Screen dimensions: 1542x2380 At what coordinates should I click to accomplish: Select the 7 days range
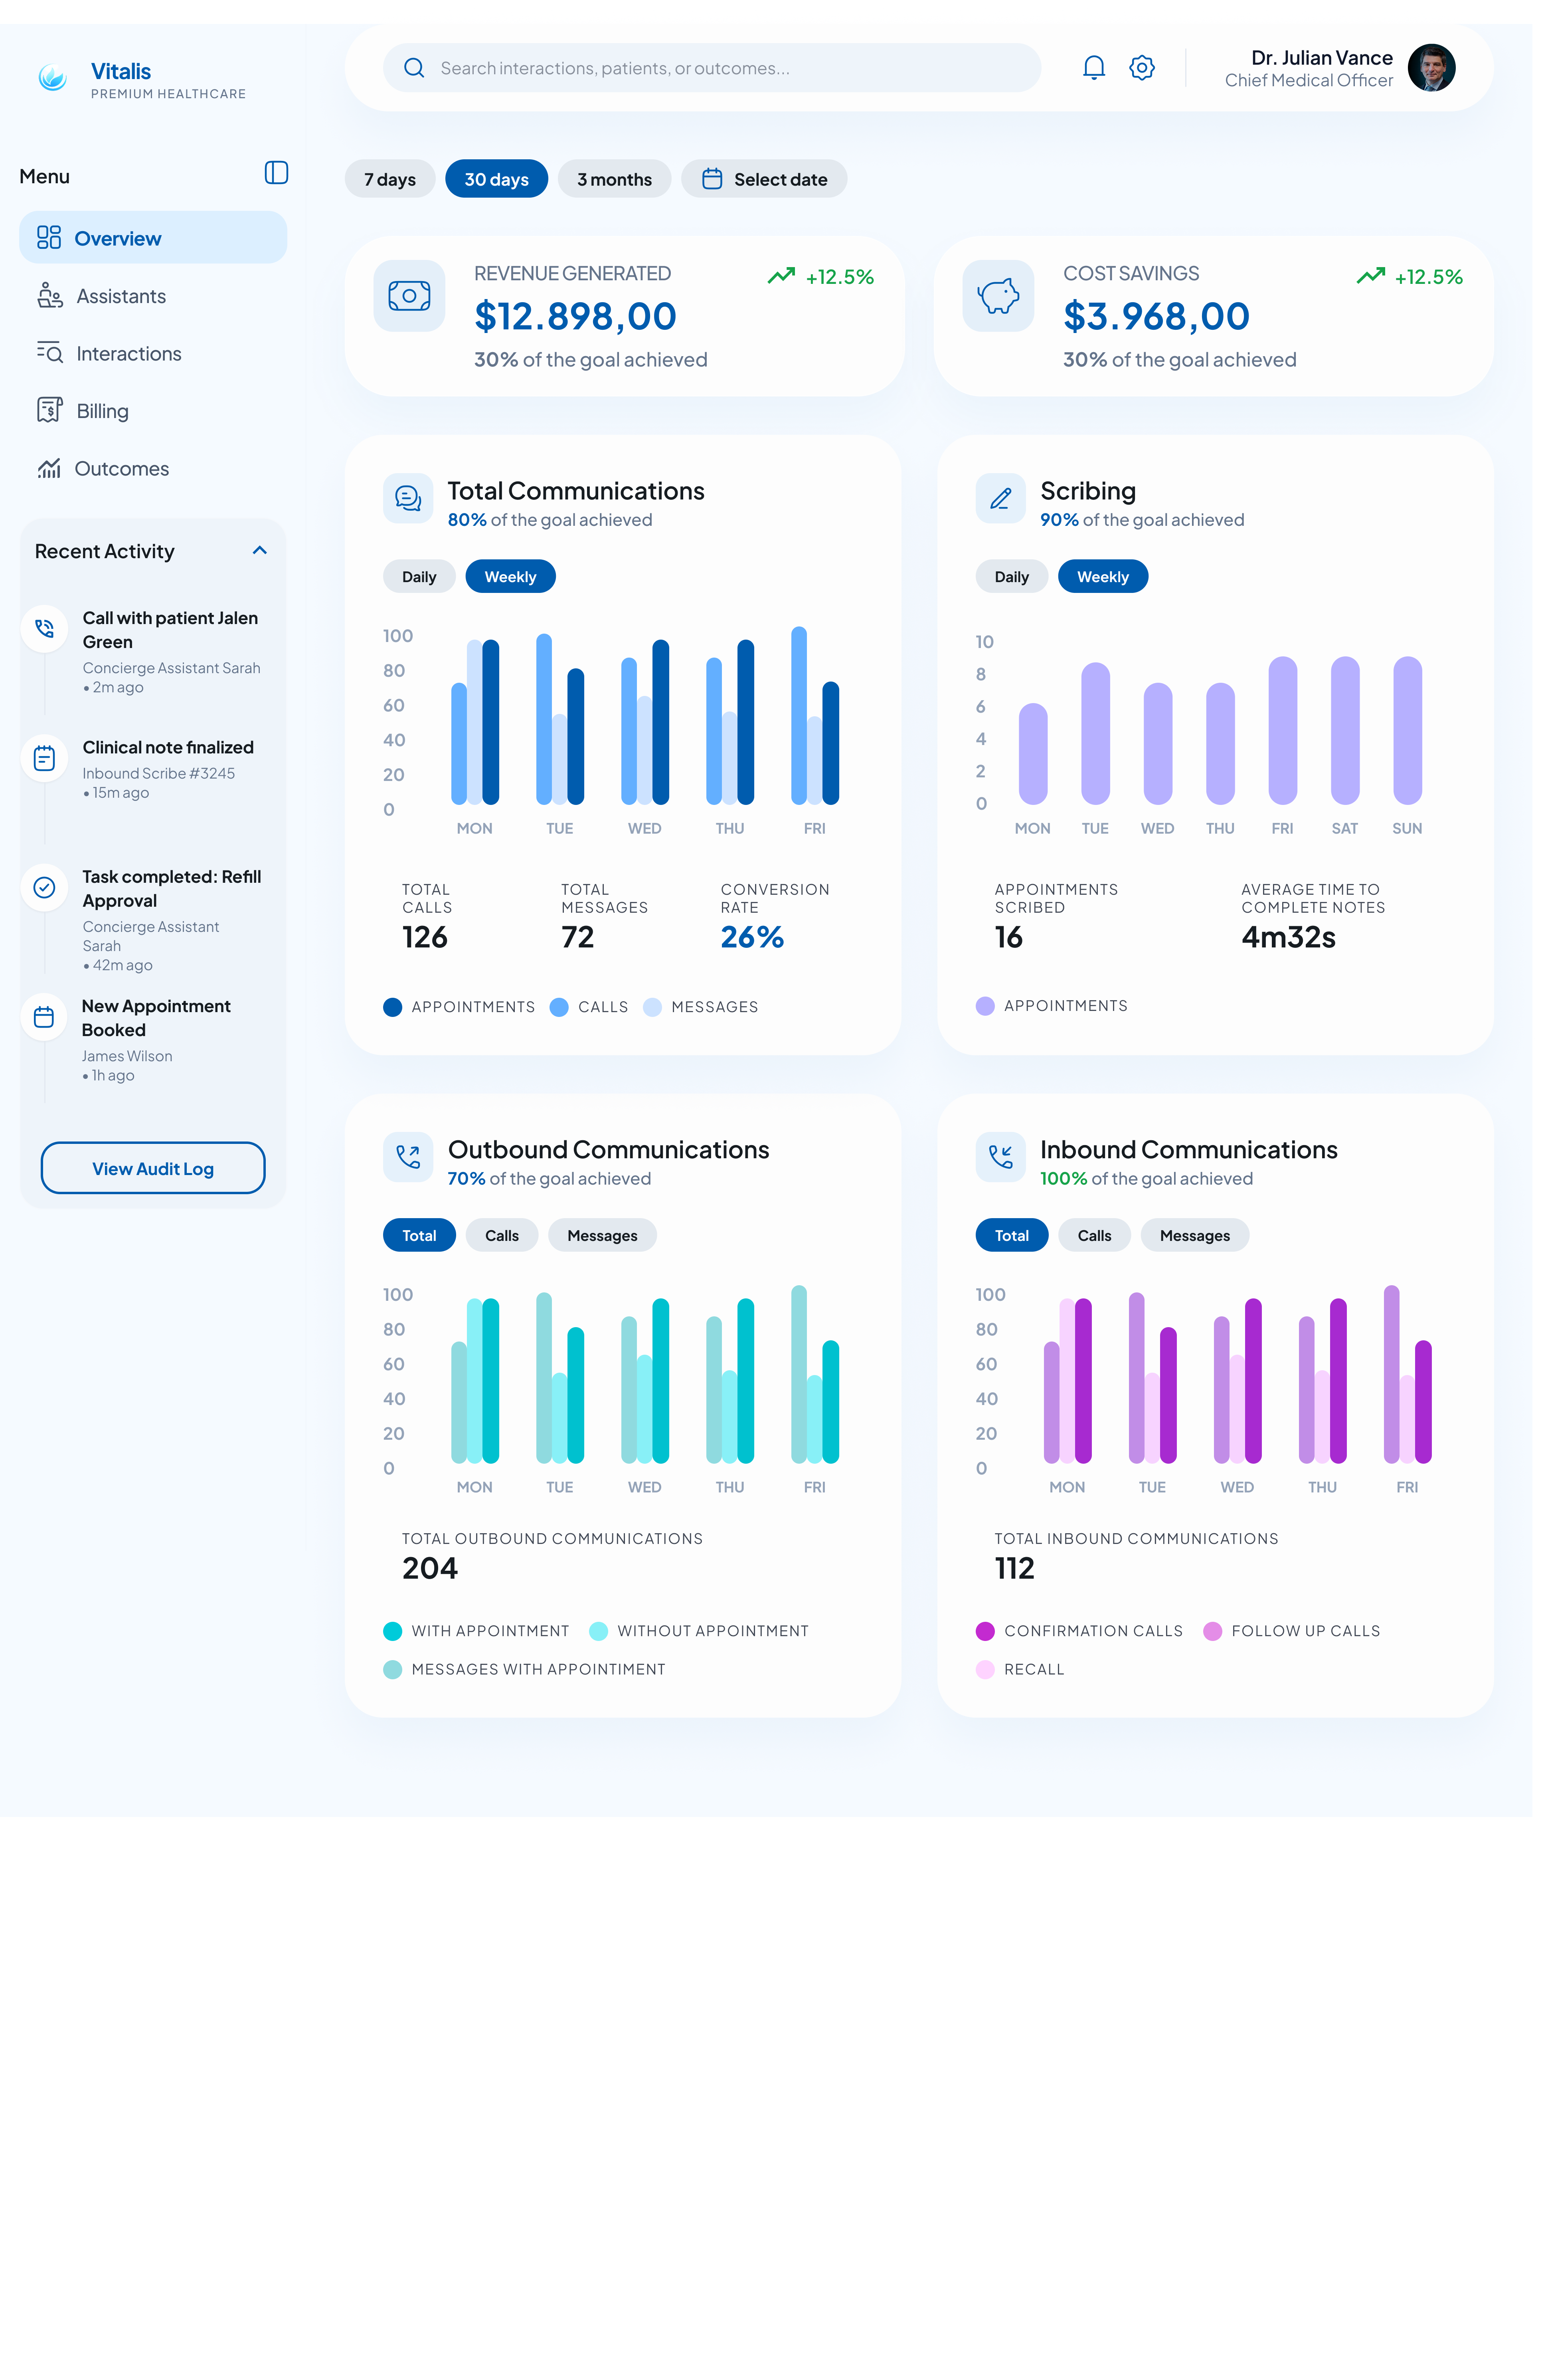pos(390,179)
